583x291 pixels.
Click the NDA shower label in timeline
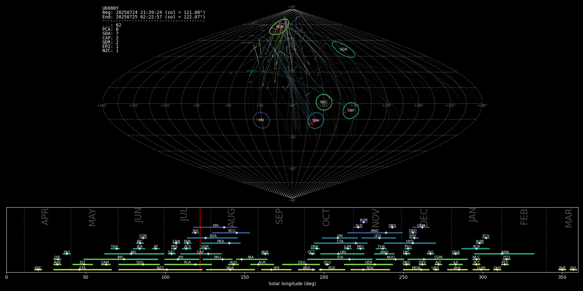coord(230,268)
